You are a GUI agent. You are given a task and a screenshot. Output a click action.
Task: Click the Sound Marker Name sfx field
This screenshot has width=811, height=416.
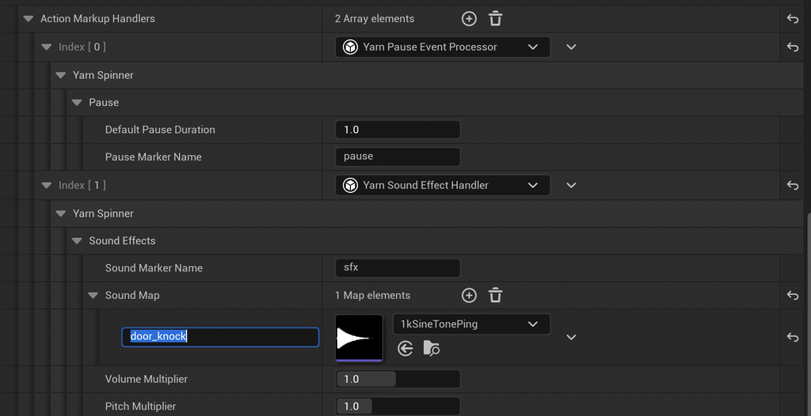(x=398, y=267)
